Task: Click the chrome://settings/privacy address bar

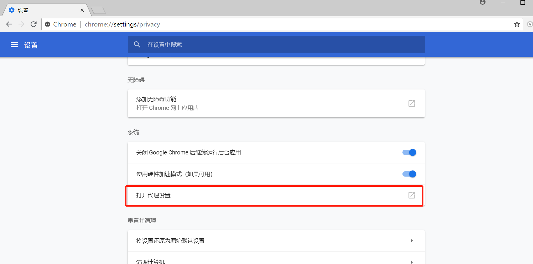Action: [x=282, y=24]
